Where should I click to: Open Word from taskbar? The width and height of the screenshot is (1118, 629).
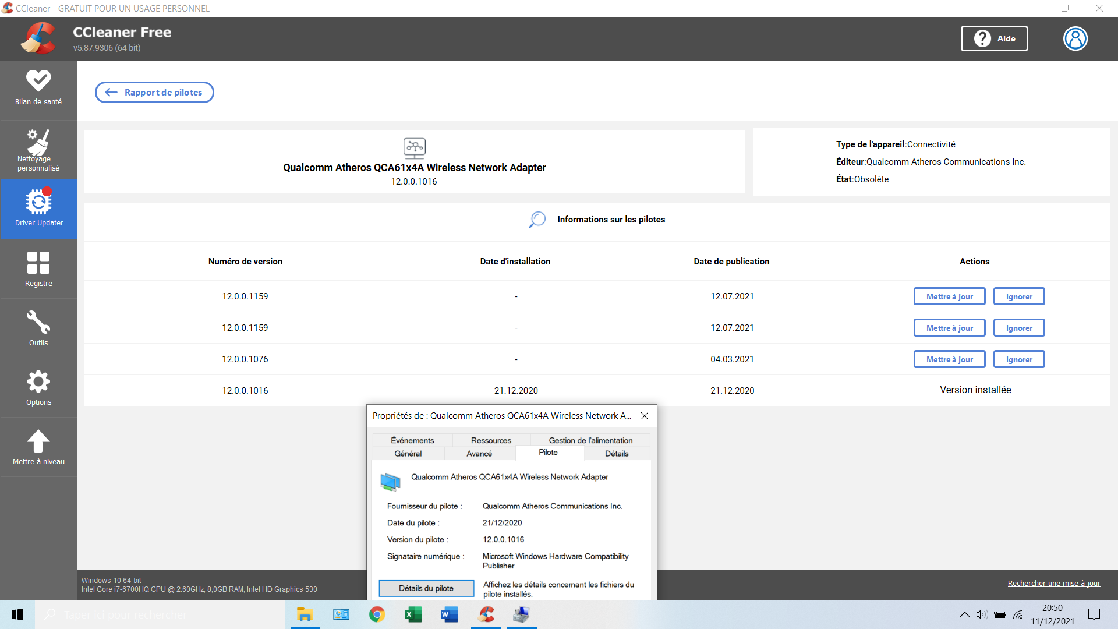point(449,614)
